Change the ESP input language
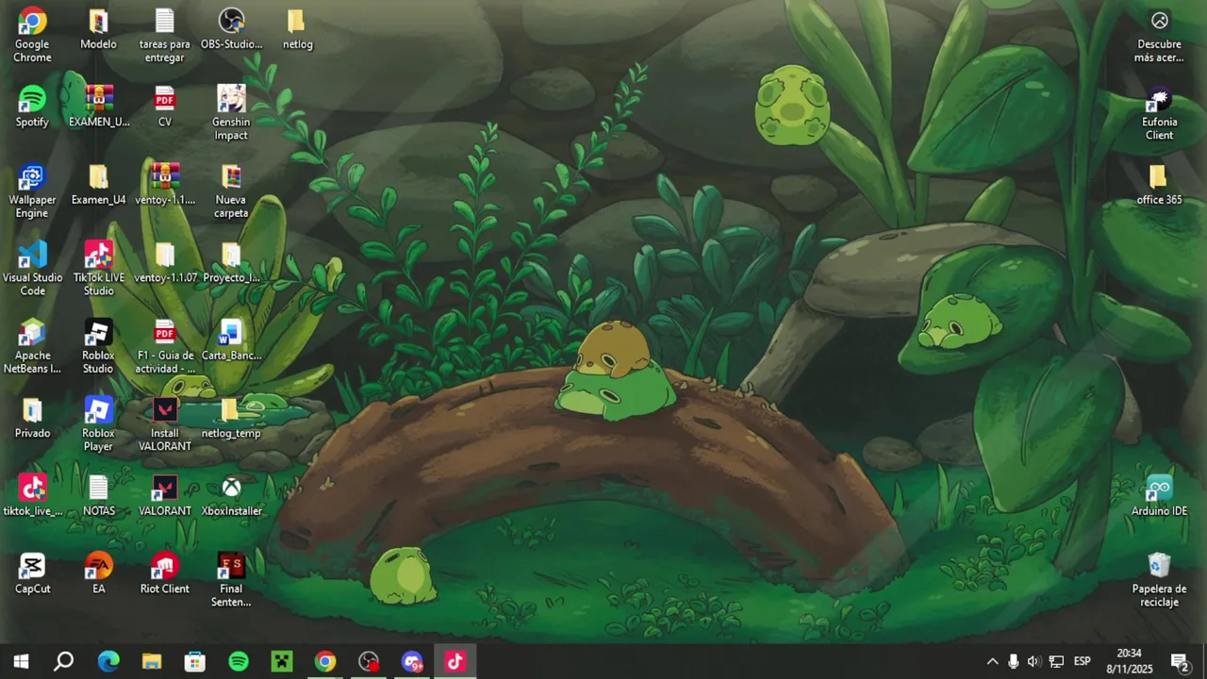The width and height of the screenshot is (1207, 679). tap(1083, 662)
